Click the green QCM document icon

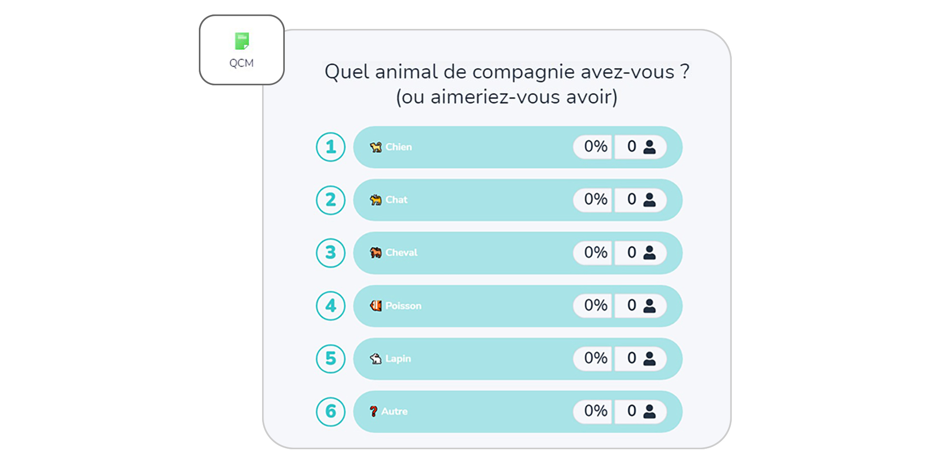(241, 41)
